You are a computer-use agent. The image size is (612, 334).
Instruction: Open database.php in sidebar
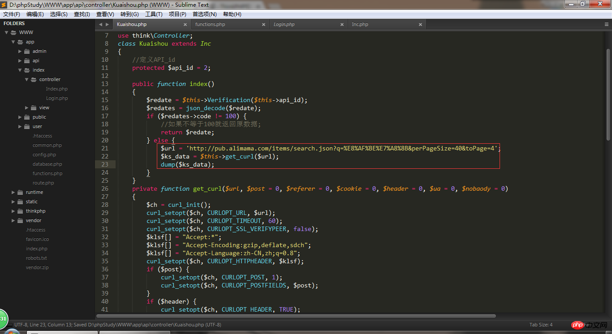point(47,164)
